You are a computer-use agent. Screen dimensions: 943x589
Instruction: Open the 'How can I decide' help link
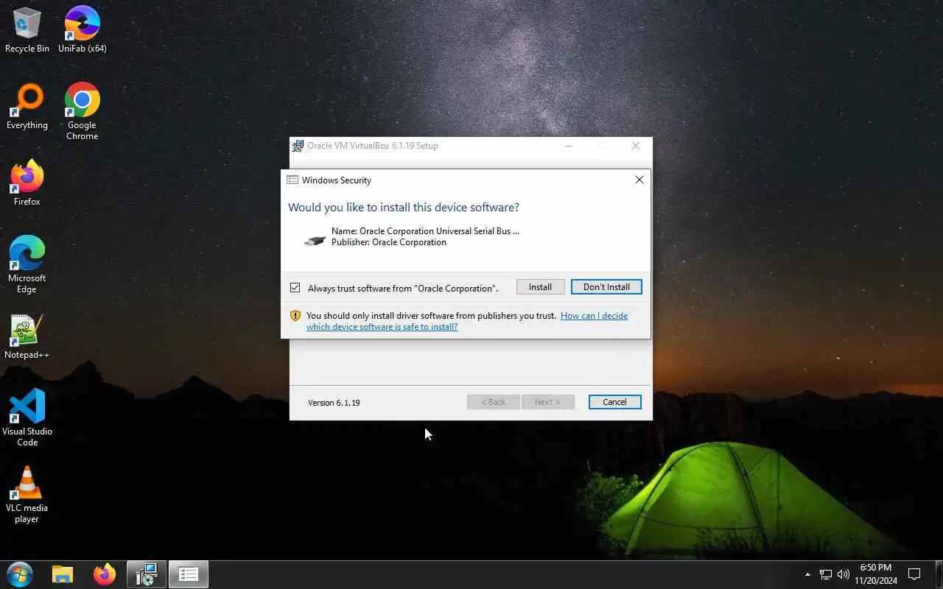(x=467, y=321)
